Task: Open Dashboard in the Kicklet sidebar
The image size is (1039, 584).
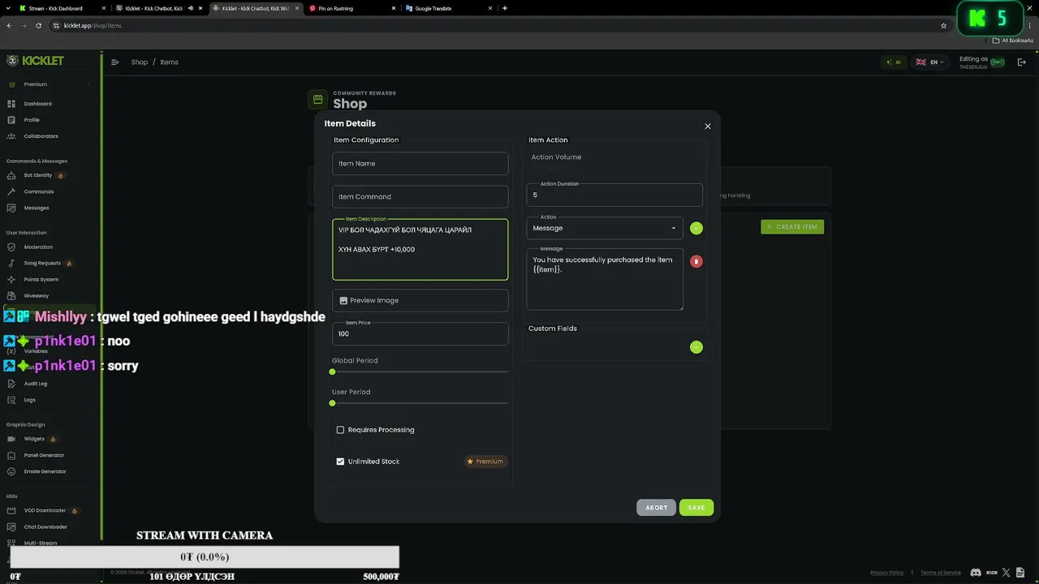Action: (x=37, y=104)
